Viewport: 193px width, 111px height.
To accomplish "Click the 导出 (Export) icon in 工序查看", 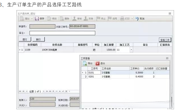I will (x=85, y=63).
